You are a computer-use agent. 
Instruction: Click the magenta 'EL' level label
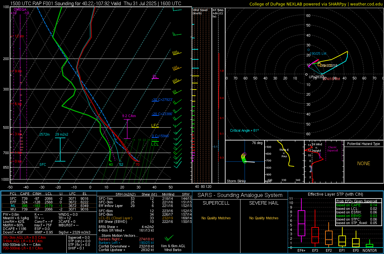click(x=155, y=77)
